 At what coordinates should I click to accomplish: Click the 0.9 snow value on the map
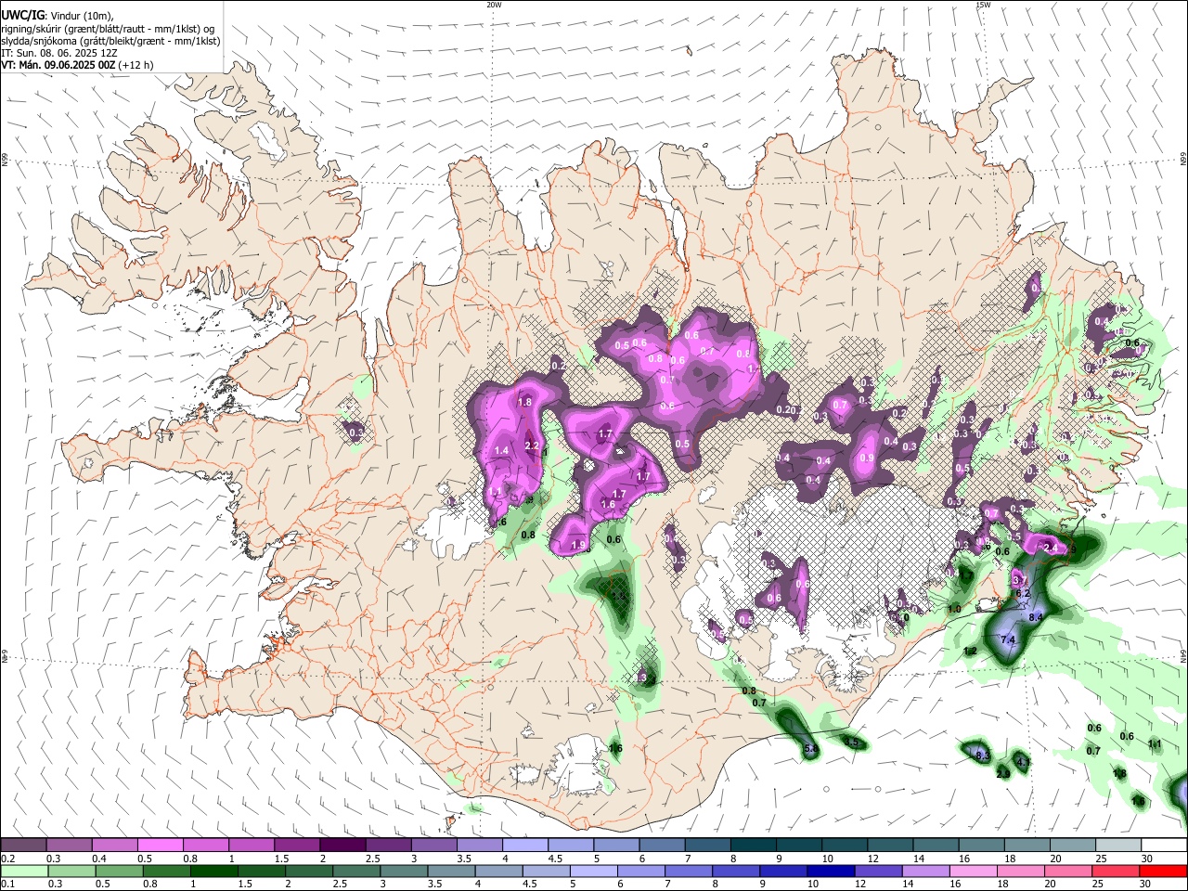(867, 458)
